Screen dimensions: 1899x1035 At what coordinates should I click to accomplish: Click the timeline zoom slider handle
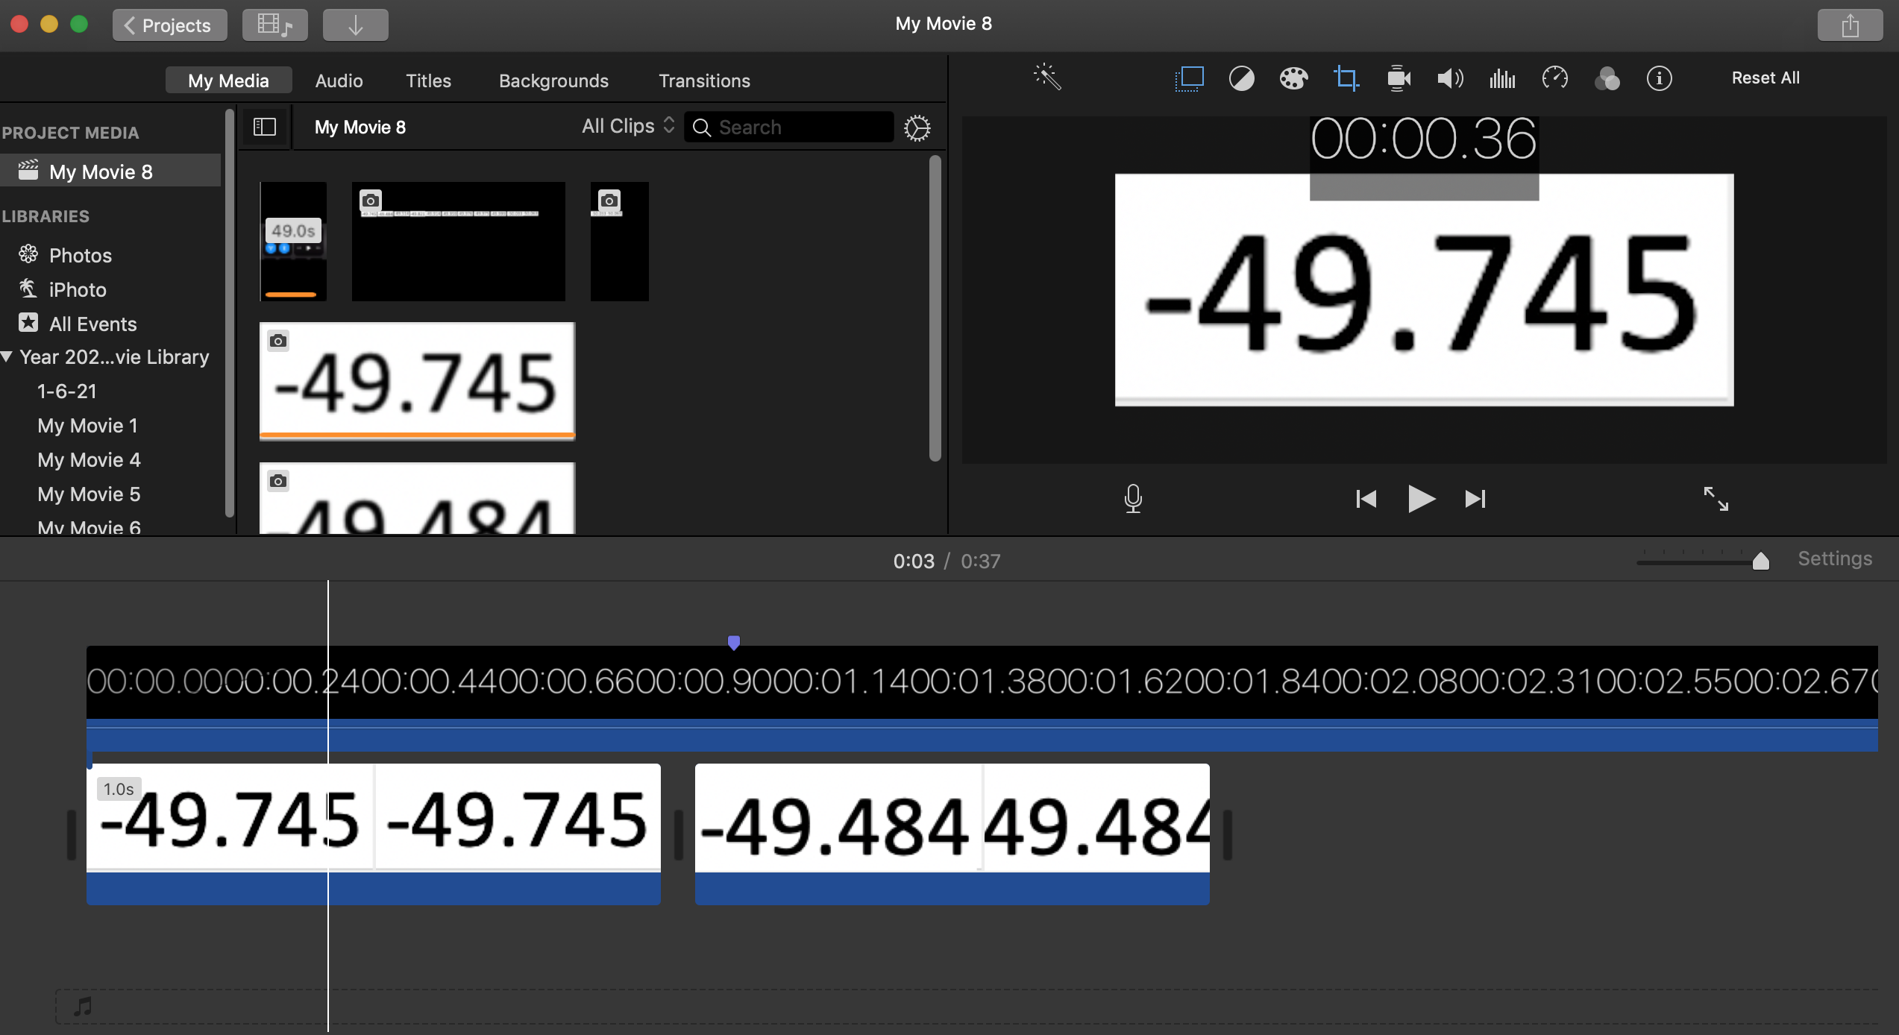coord(1760,561)
